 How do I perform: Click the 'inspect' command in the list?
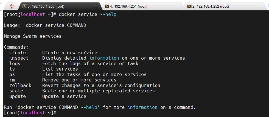point(19,58)
